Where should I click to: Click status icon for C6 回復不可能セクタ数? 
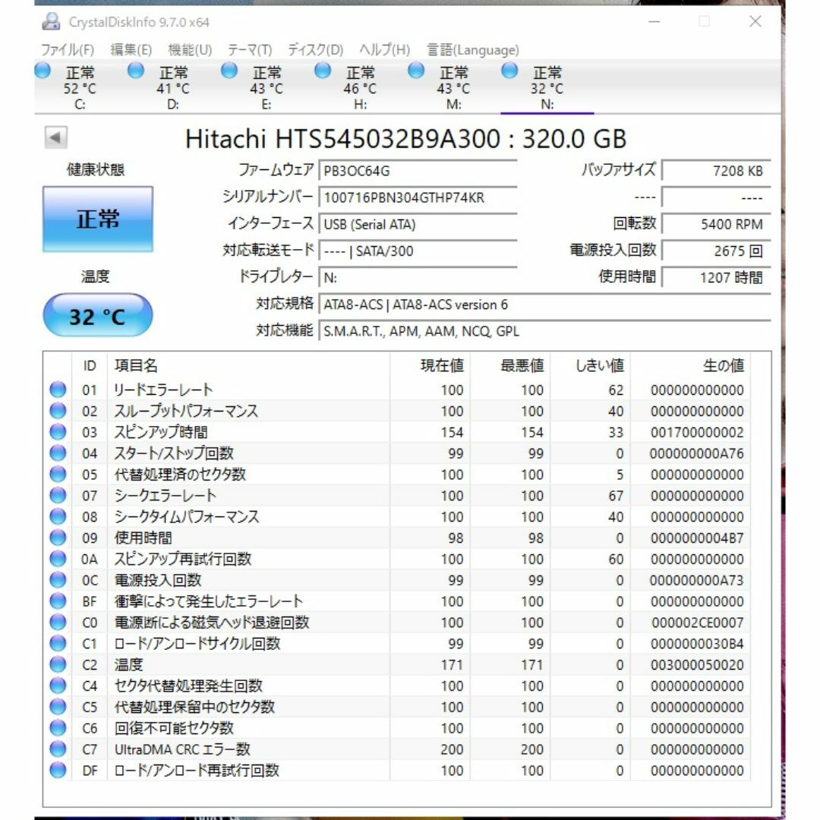tap(58, 727)
